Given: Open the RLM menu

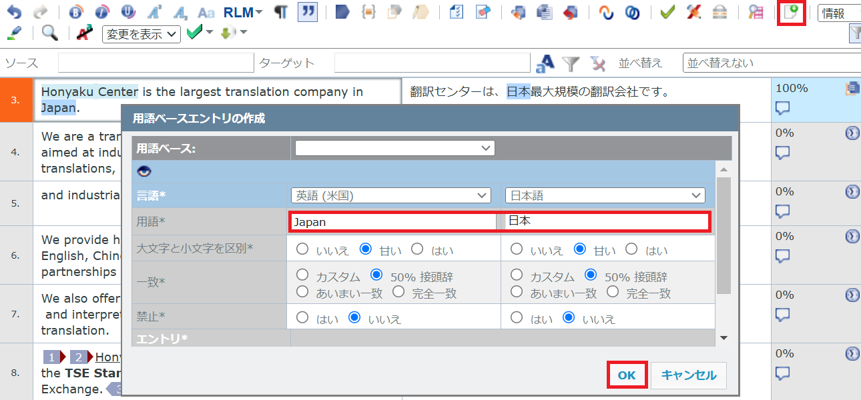Looking at the screenshot, I should (x=243, y=12).
